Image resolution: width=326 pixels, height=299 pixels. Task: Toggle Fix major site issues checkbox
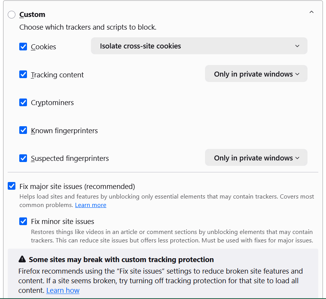coord(12,186)
